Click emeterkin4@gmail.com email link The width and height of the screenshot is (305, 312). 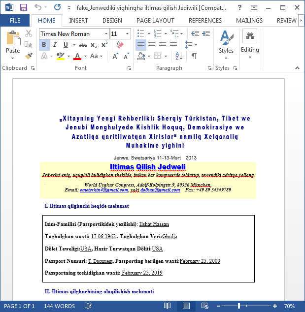pyautogui.click(x=104, y=189)
